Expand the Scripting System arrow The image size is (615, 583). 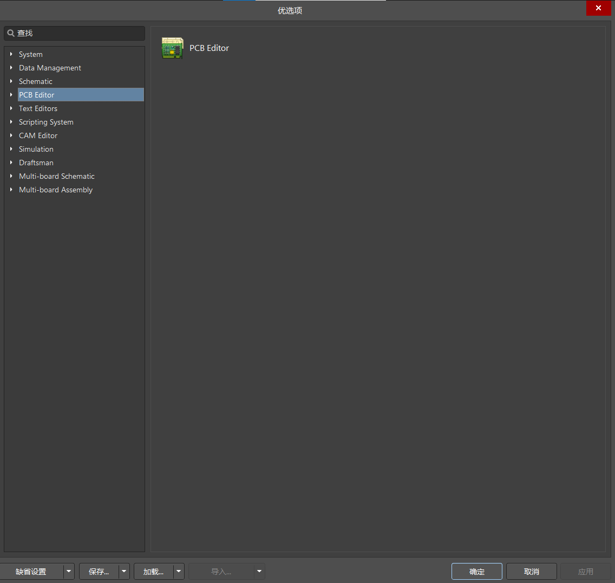tap(11, 122)
